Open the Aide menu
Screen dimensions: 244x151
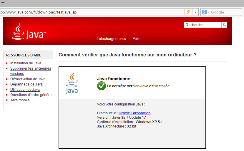coord(137,39)
